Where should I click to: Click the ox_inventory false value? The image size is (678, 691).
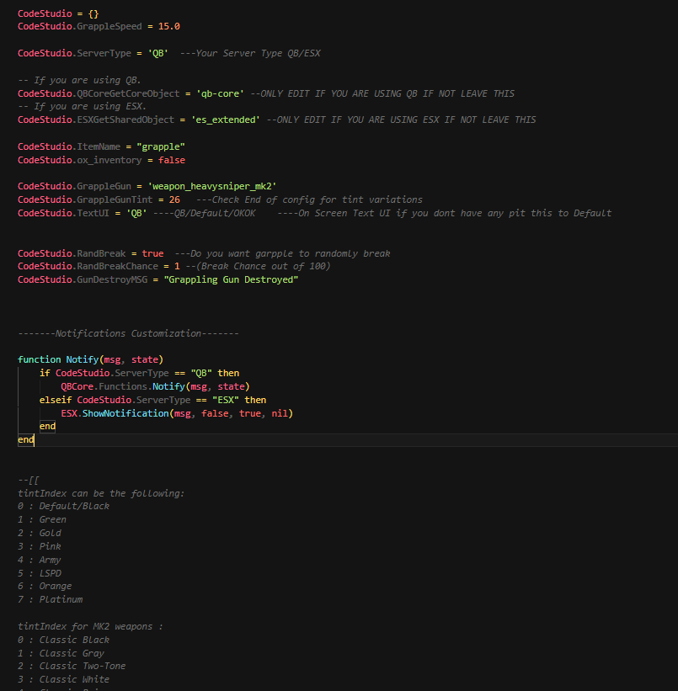172,161
